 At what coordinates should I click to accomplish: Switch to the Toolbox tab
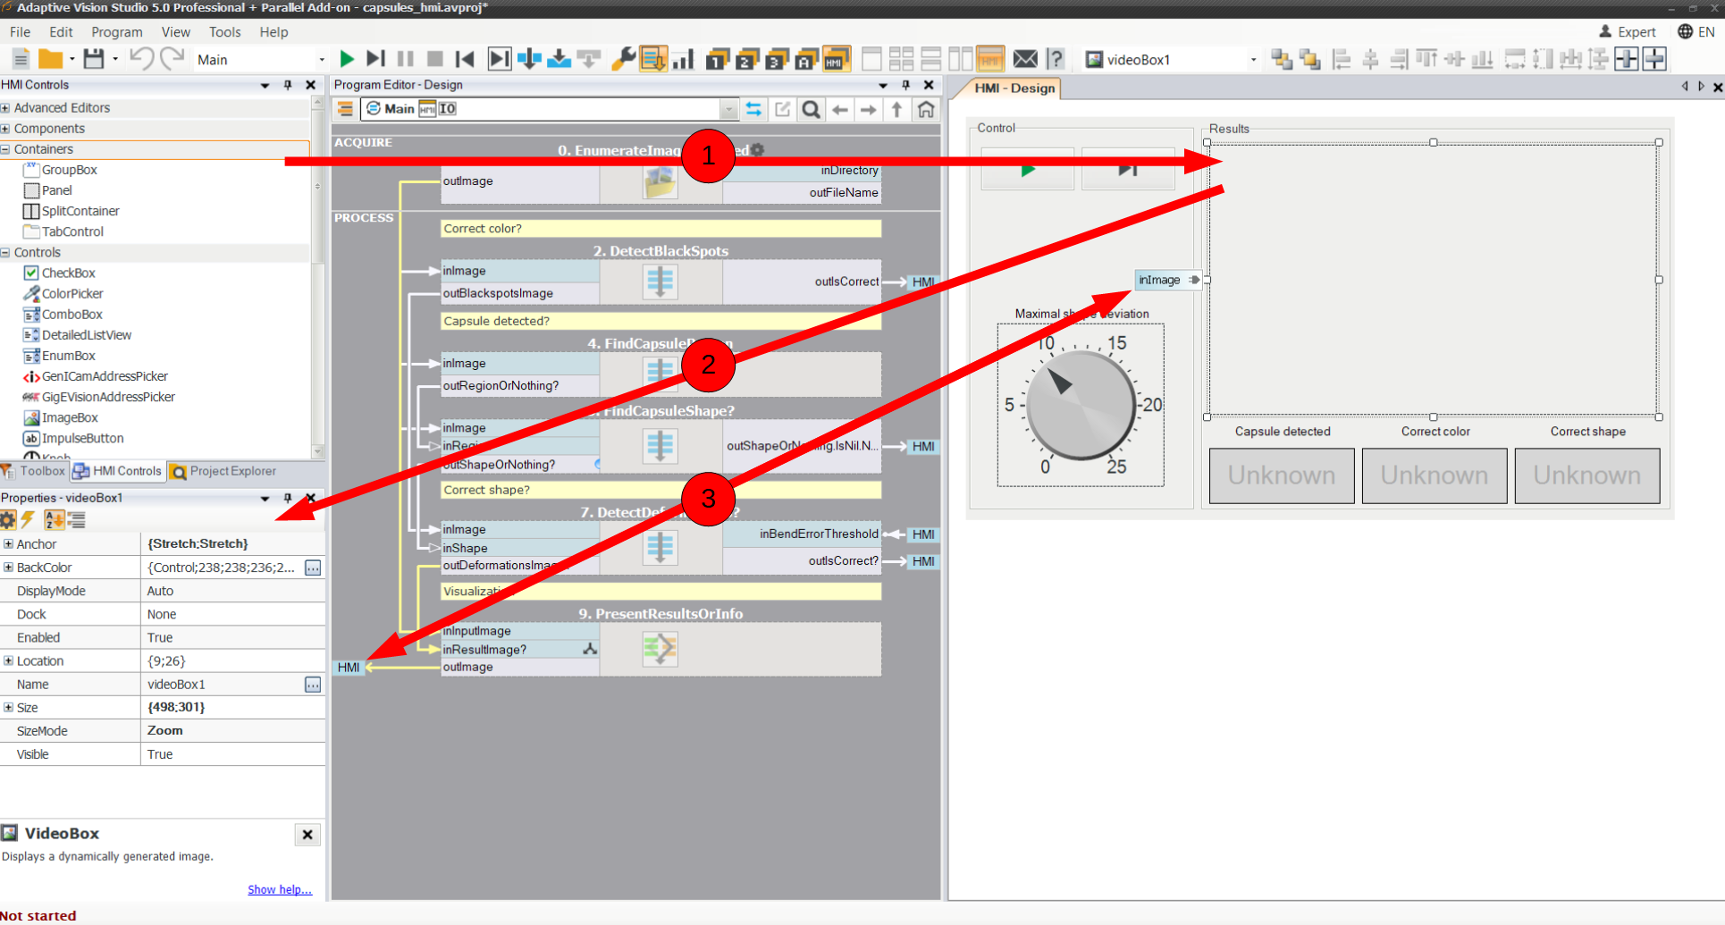[x=34, y=471]
